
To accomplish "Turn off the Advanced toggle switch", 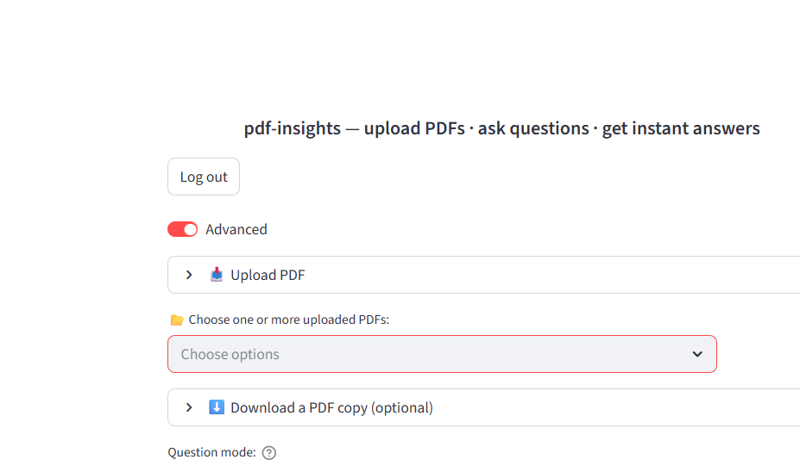I will click(182, 229).
